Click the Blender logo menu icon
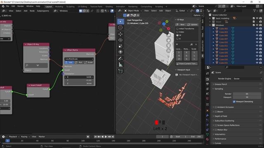 (x=3, y=7)
